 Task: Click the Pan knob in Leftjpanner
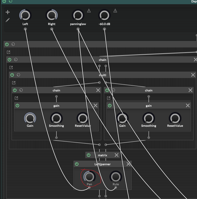pyautogui.click(x=89, y=176)
